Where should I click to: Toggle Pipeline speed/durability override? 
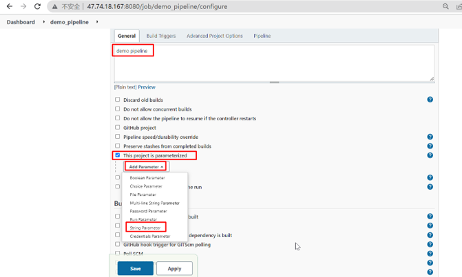pos(118,137)
